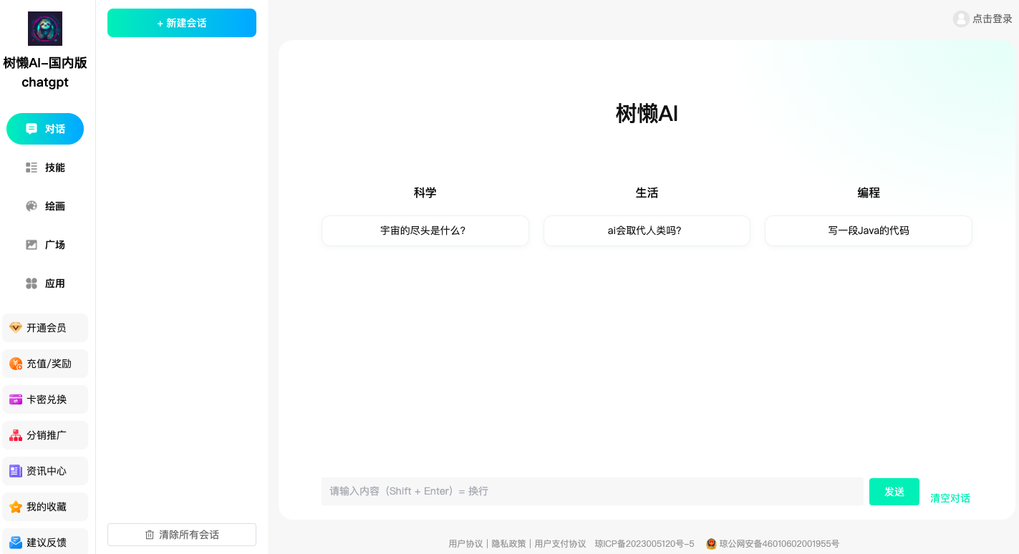Viewport: 1019px width, 554px height.
Task: Open the 应用 section
Action: click(45, 283)
